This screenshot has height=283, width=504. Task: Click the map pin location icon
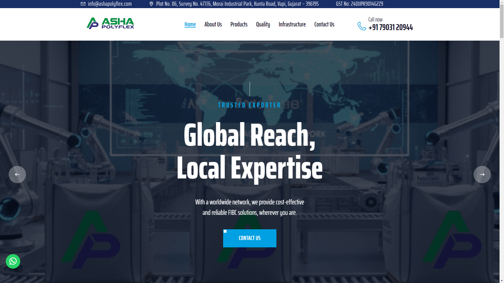pyautogui.click(x=151, y=4)
